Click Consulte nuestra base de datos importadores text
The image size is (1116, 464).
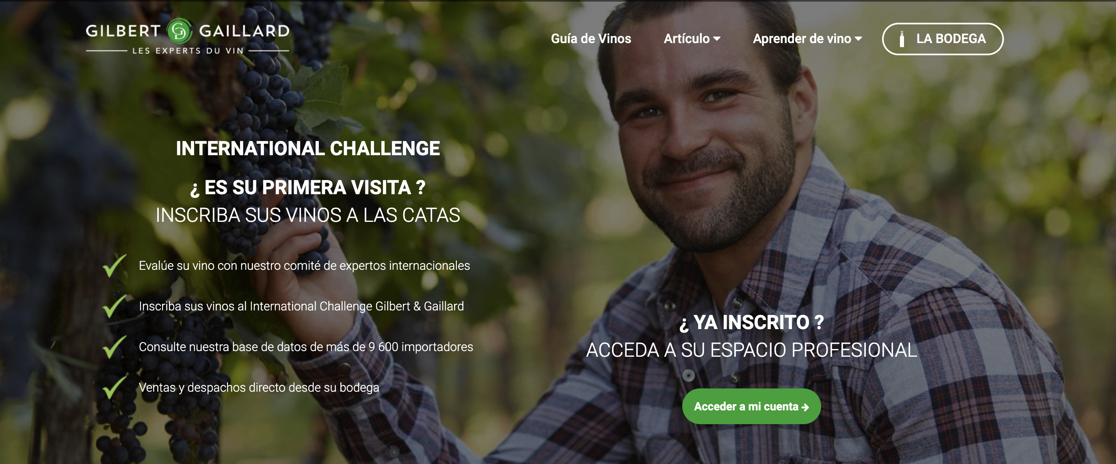(x=306, y=347)
